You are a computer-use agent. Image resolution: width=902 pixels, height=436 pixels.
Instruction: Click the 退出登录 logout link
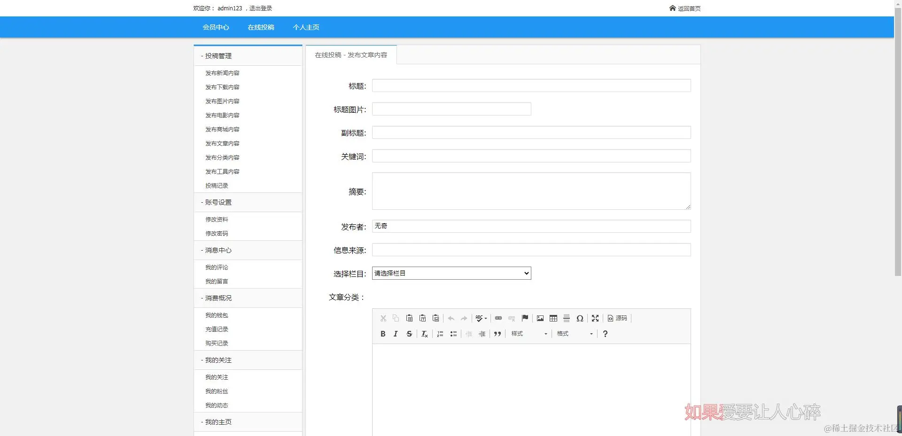click(261, 8)
